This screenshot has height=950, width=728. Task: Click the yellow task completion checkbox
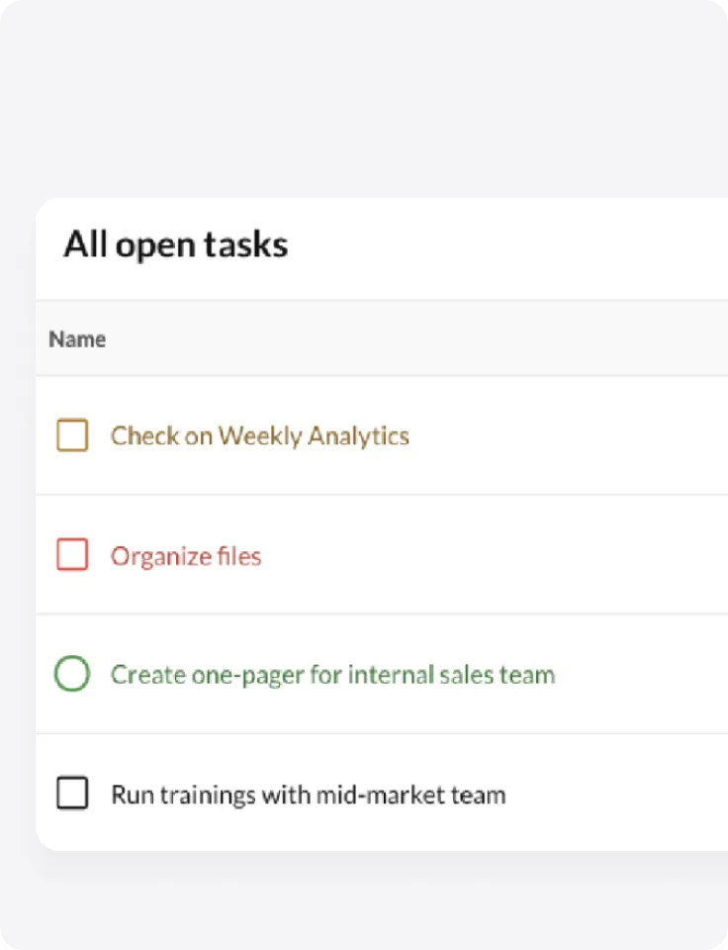pyautogui.click(x=71, y=435)
